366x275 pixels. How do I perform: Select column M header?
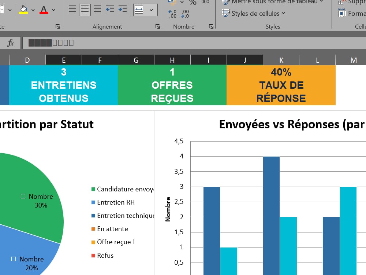pyautogui.click(x=354, y=60)
